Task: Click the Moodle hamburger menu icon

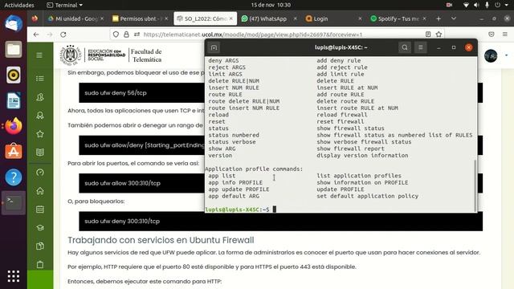Action: (39, 55)
